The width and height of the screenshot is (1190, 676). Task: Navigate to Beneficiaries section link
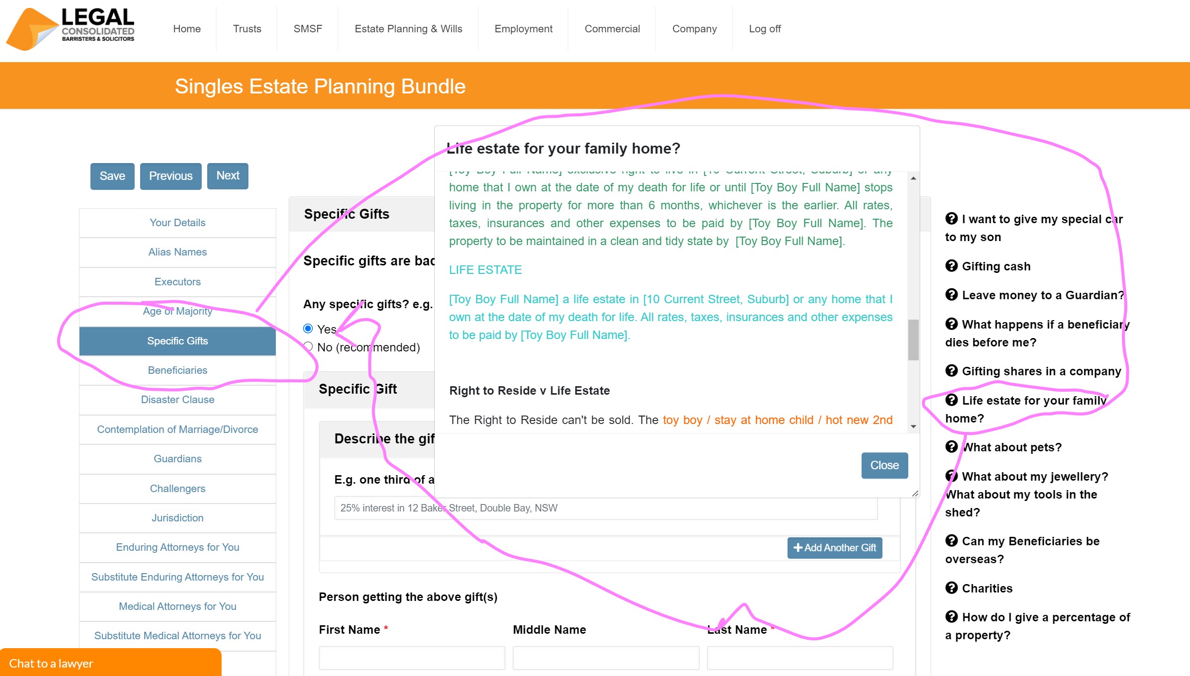pos(177,370)
